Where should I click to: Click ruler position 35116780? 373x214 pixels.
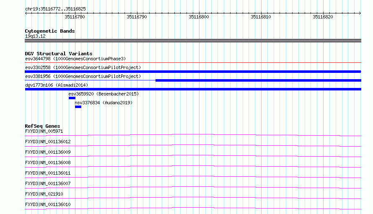point(75,17)
